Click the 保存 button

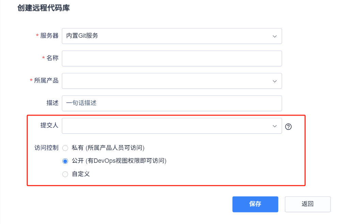click(255, 204)
